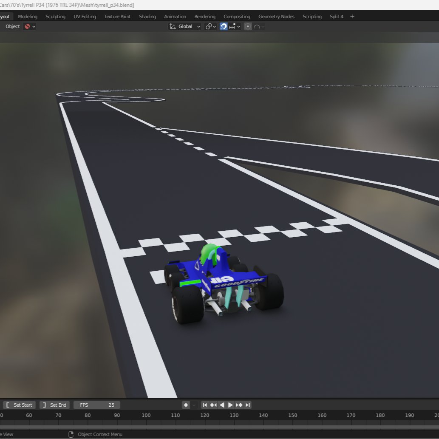Screen dimensions: 439x439
Task: Select the Split 4 workspace tab
Action: [336, 17]
